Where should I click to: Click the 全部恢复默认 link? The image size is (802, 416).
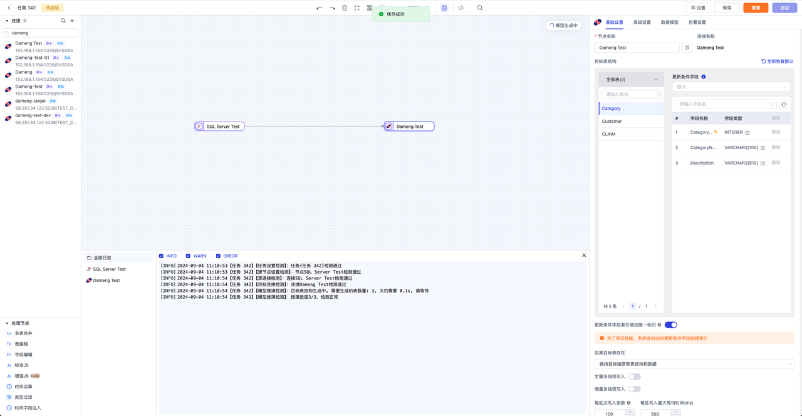point(777,61)
